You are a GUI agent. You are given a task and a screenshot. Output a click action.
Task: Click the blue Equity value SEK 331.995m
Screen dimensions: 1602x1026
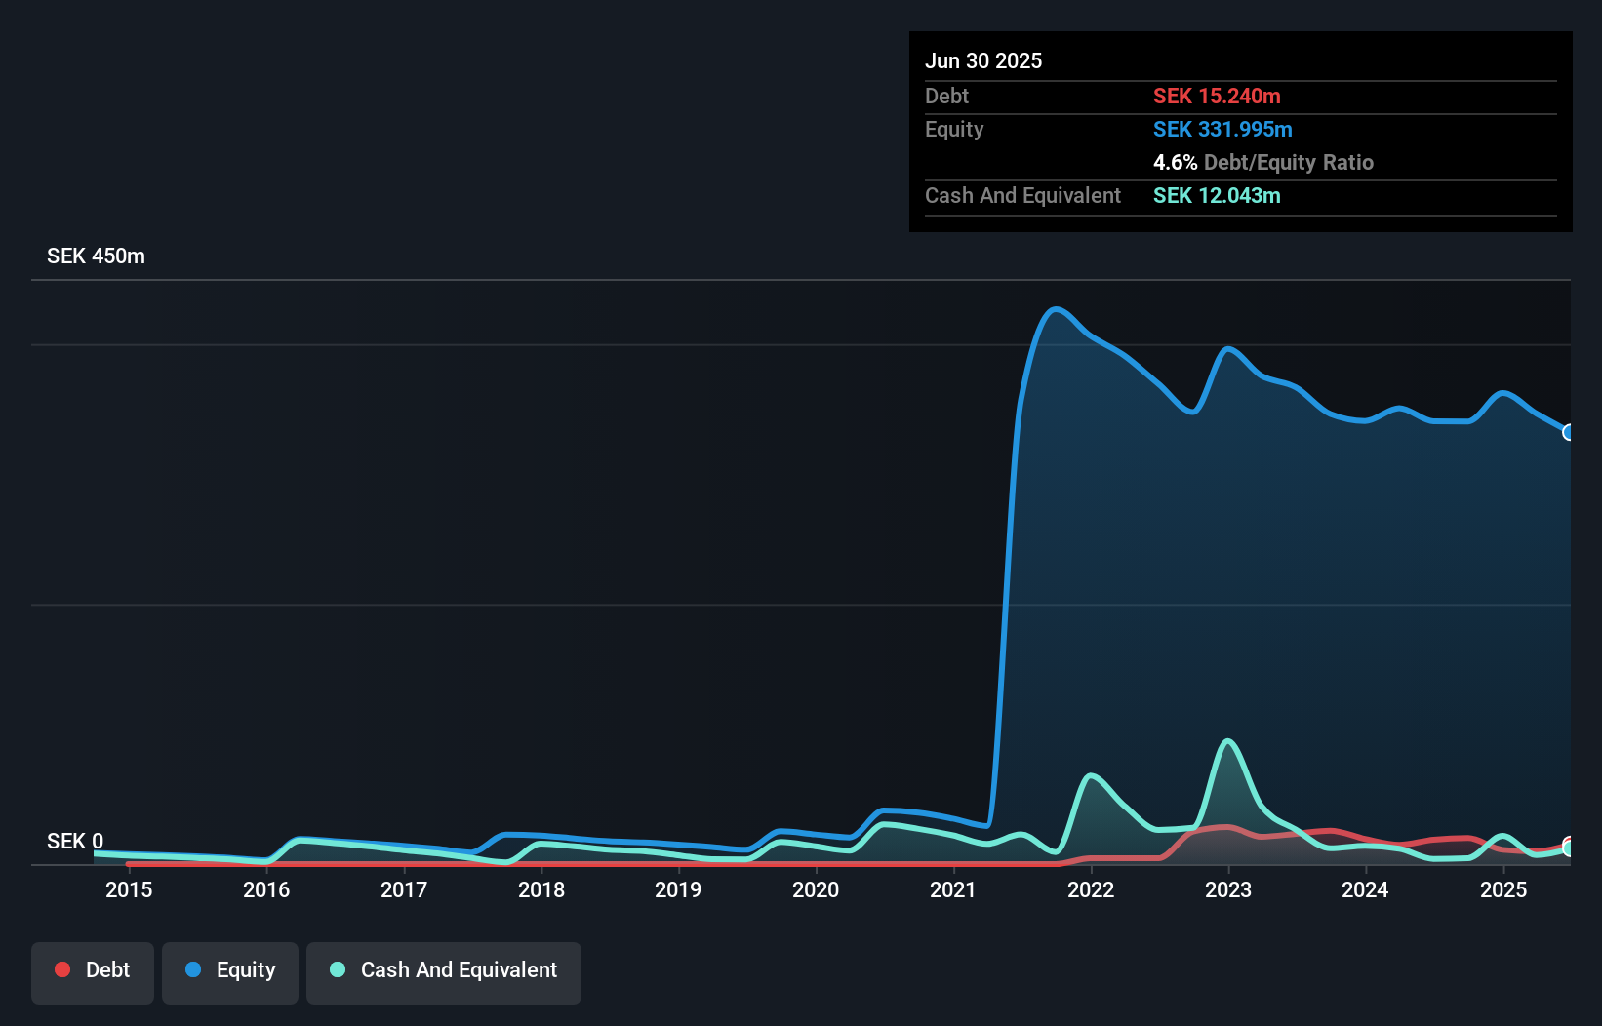1223,129
